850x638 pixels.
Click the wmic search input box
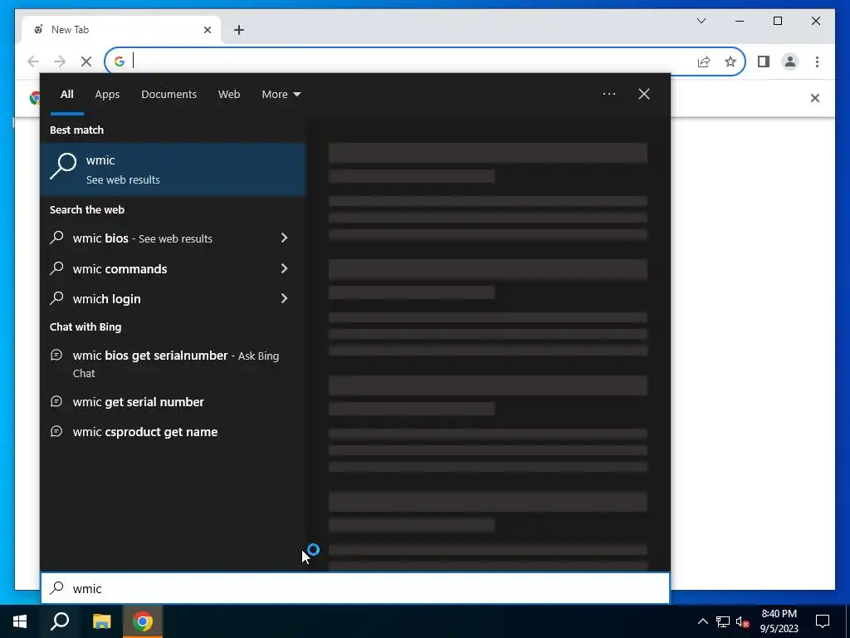[355, 589]
